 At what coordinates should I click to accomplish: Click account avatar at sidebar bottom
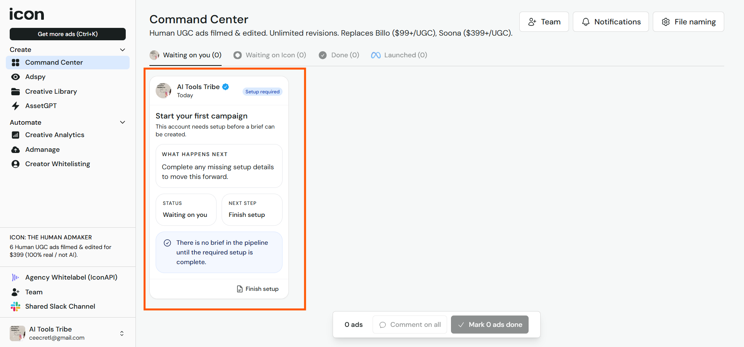pyautogui.click(x=17, y=333)
